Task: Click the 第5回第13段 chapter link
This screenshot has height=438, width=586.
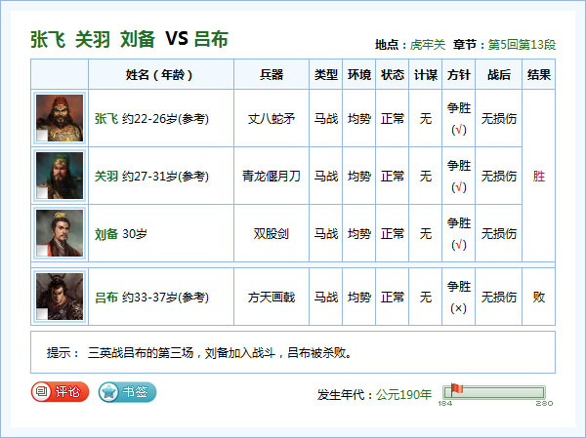Action: [522, 45]
